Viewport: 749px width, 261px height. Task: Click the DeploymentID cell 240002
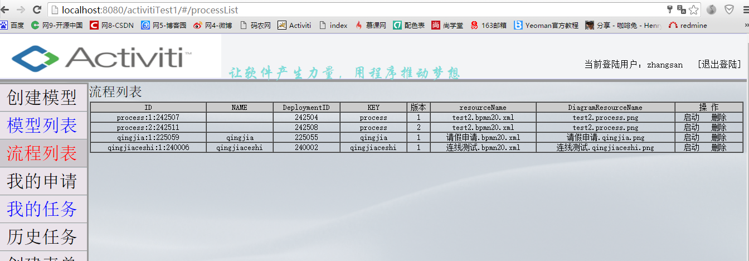coord(307,148)
